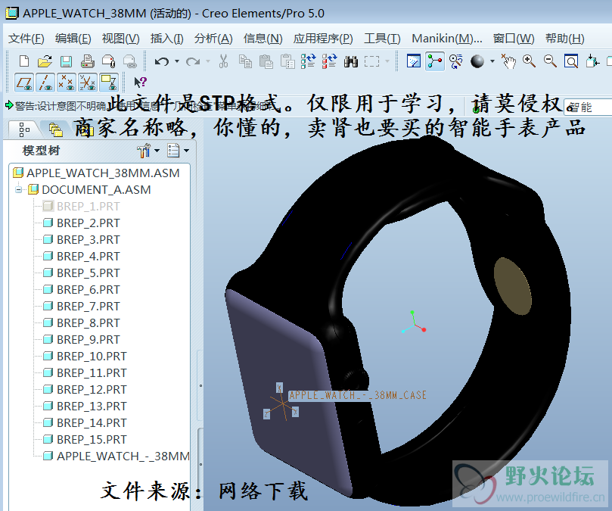Select the shading display sphere icon
Viewport: 612px width, 511px height.
point(477,61)
